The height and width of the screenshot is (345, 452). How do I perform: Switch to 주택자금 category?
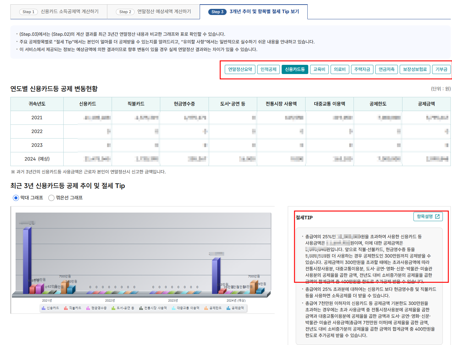362,69
